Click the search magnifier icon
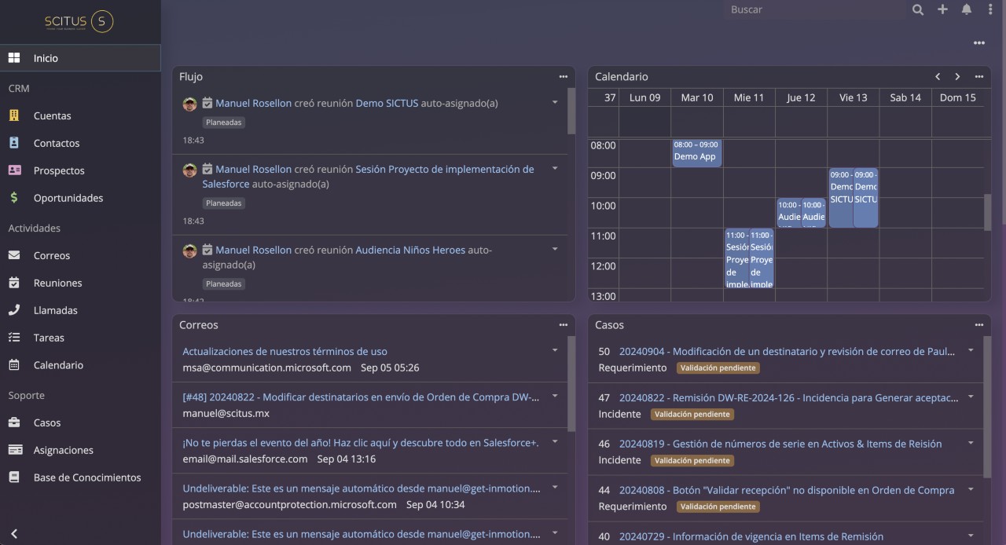The height and width of the screenshot is (545, 1006). pyautogui.click(x=918, y=9)
